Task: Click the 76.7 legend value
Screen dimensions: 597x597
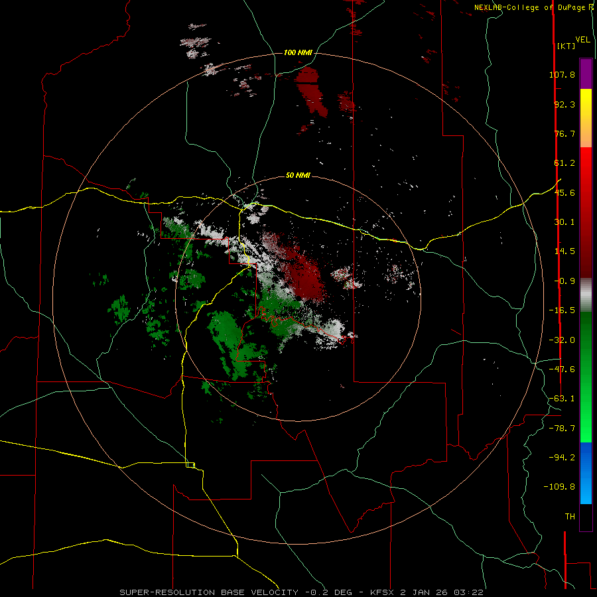Action: (564, 133)
